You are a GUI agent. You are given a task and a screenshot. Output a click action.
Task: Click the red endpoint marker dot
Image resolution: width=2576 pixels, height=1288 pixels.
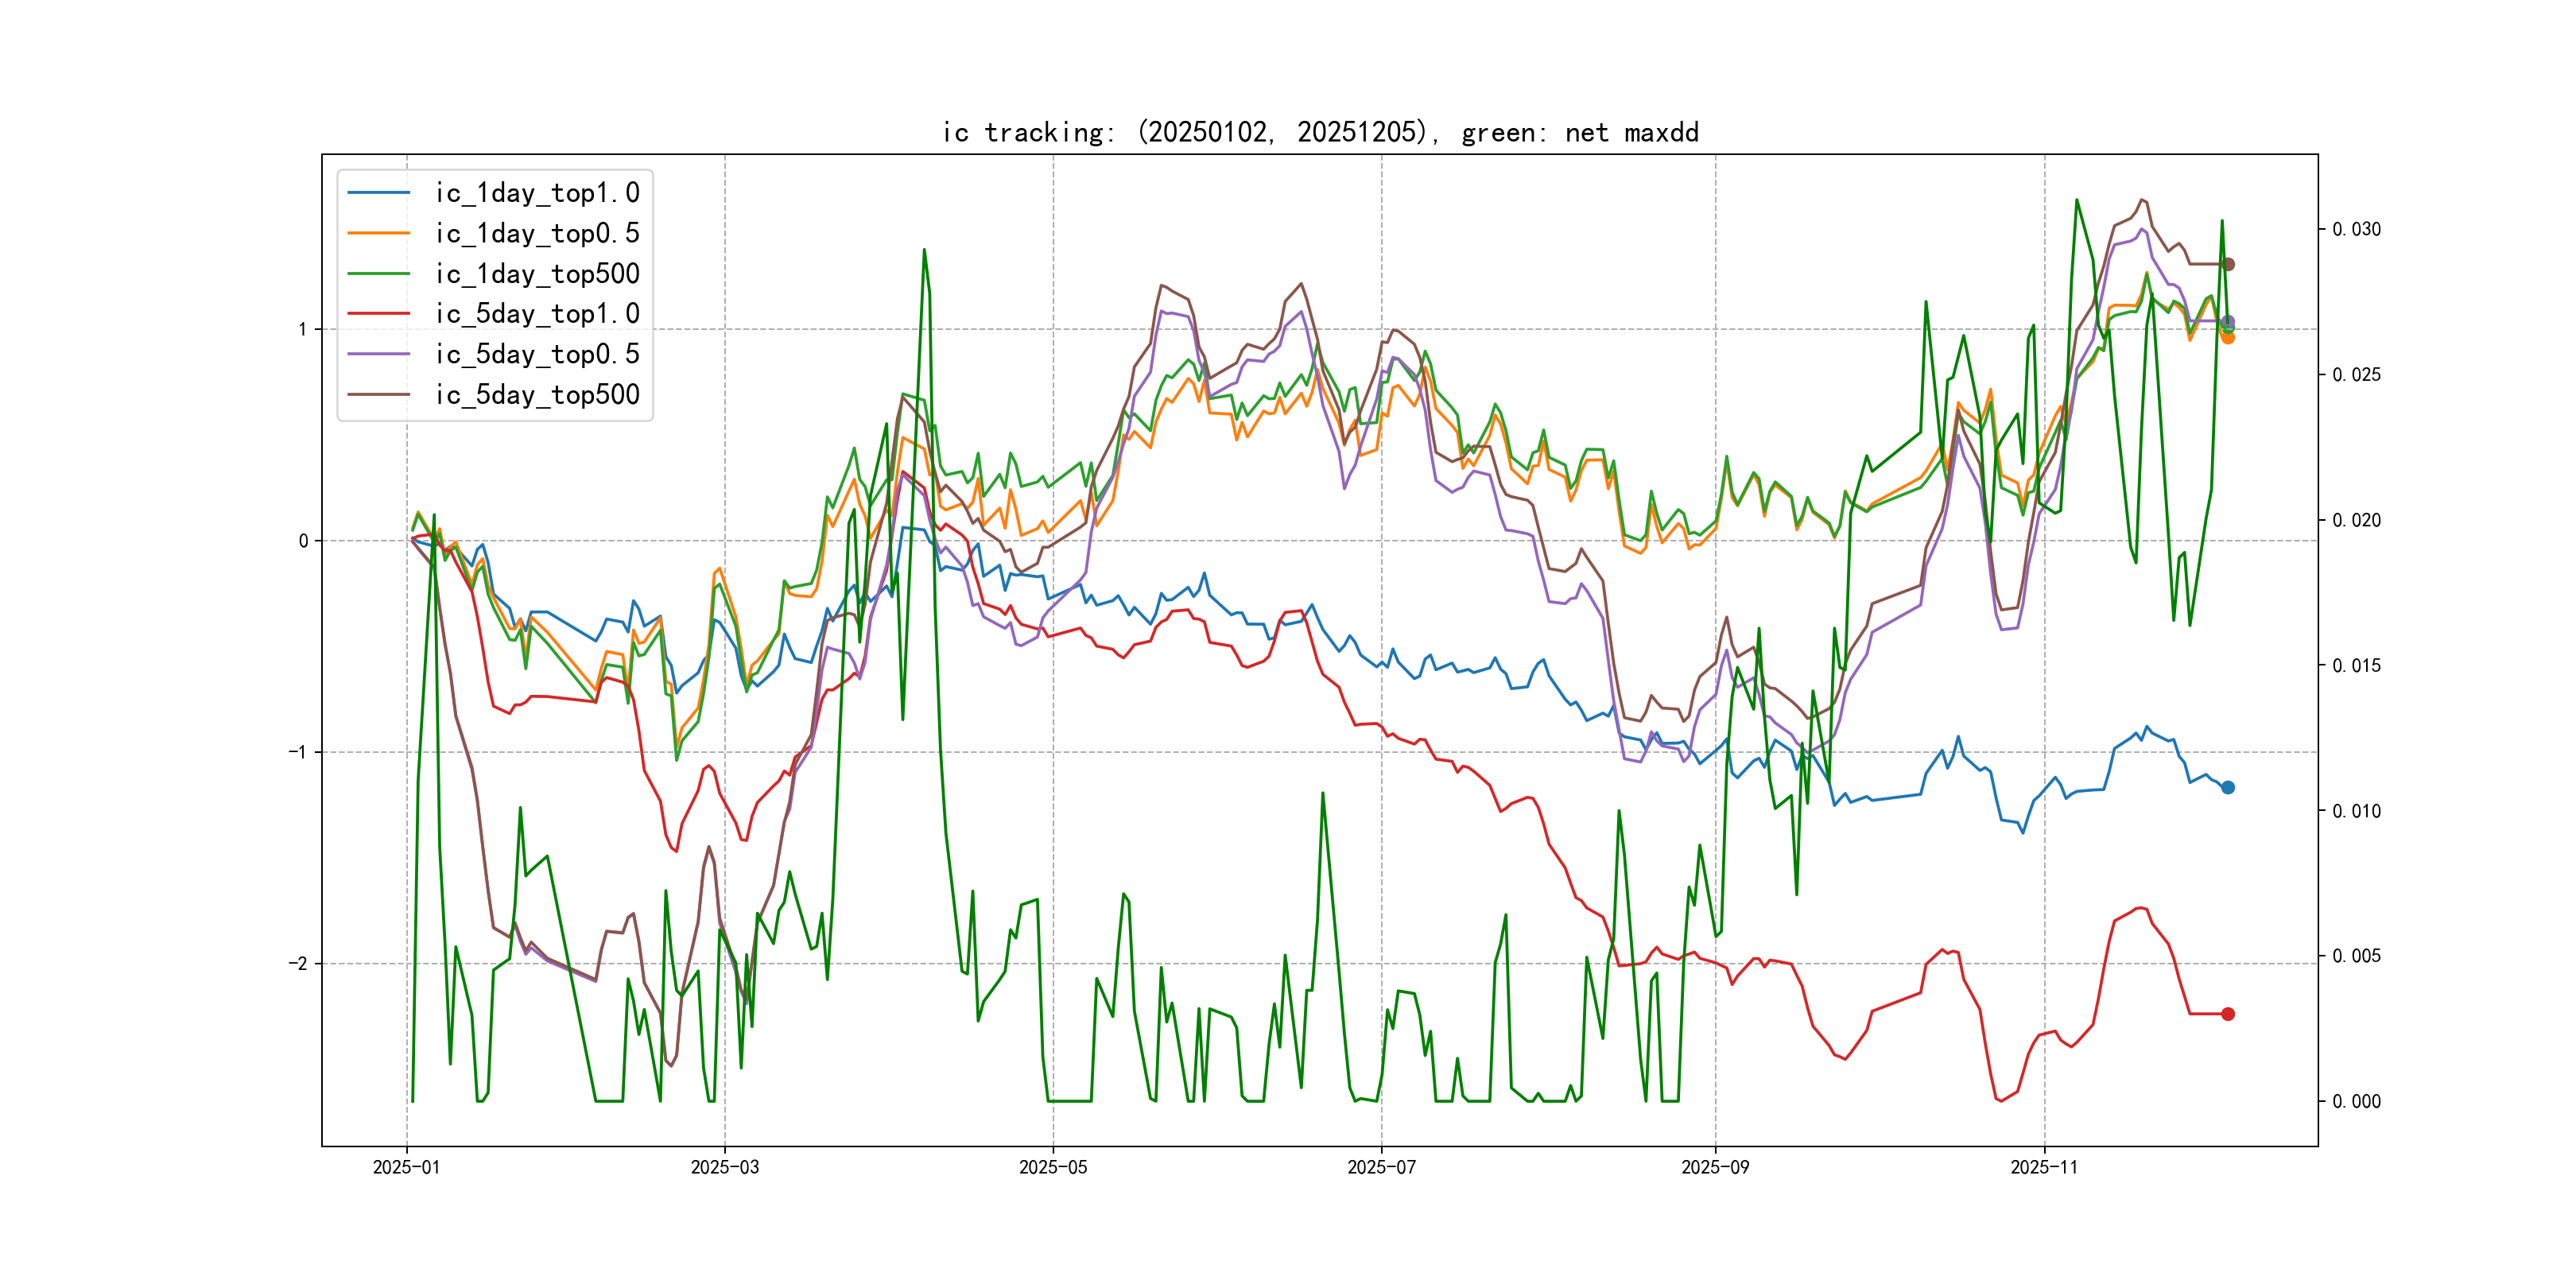point(2228,1014)
